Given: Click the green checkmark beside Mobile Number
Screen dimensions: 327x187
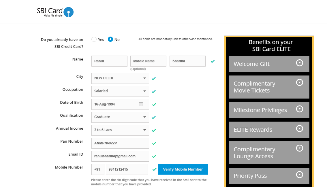Looking at the screenshot, I should tap(154, 169).
